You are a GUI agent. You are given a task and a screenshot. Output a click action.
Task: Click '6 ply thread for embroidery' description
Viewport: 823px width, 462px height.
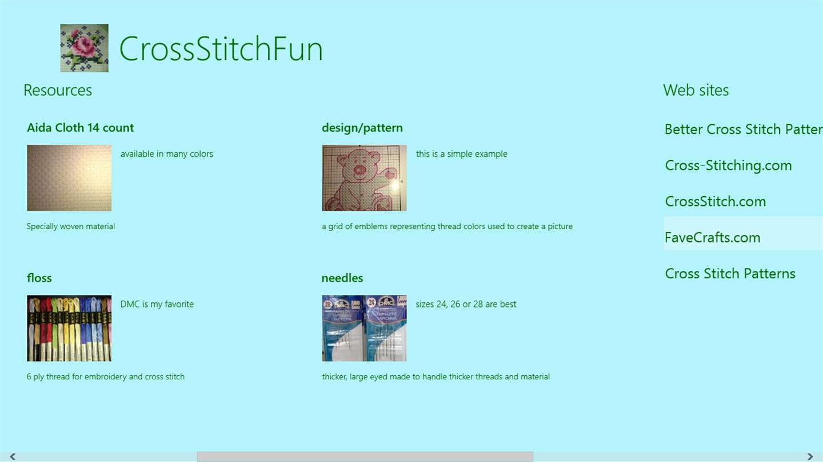(x=106, y=376)
